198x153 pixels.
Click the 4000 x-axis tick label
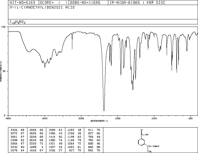tap(8, 118)
